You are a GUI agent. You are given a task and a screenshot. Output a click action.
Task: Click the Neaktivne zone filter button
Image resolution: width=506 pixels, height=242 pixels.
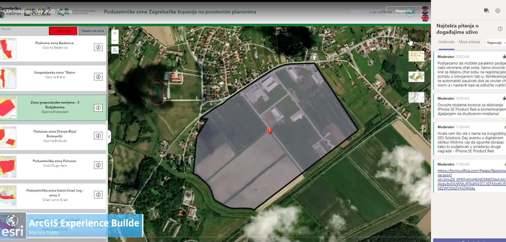93,31
